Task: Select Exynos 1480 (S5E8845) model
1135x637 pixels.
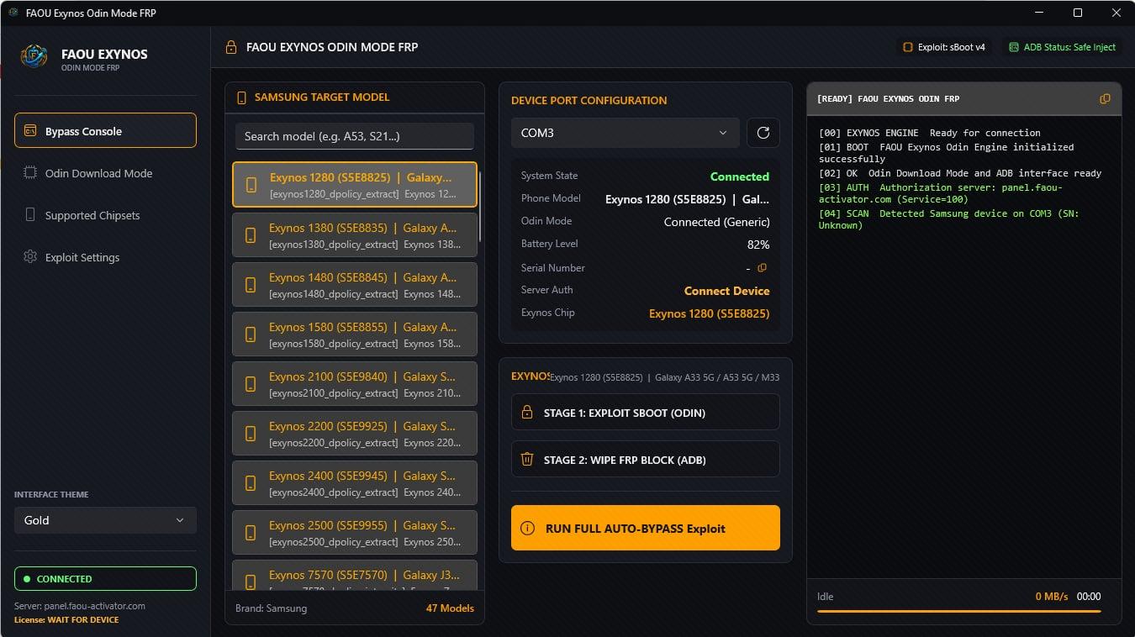Action: point(355,285)
